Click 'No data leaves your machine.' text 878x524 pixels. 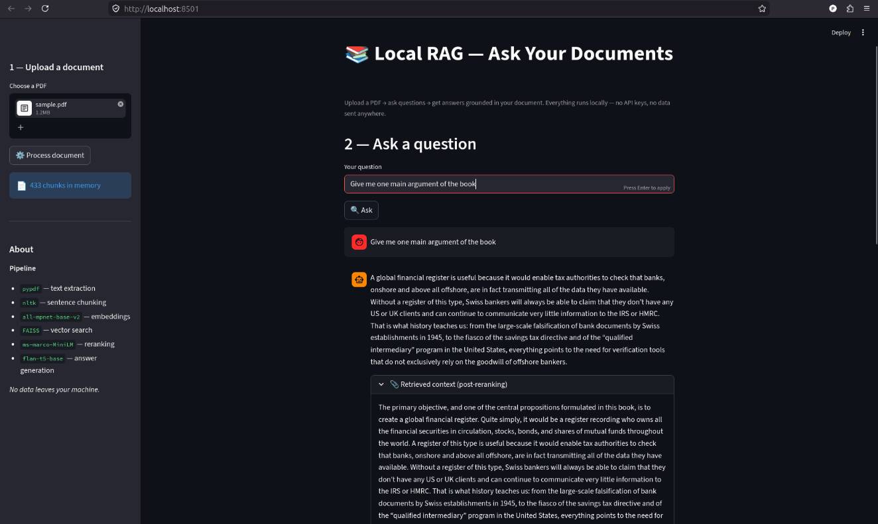pos(54,390)
